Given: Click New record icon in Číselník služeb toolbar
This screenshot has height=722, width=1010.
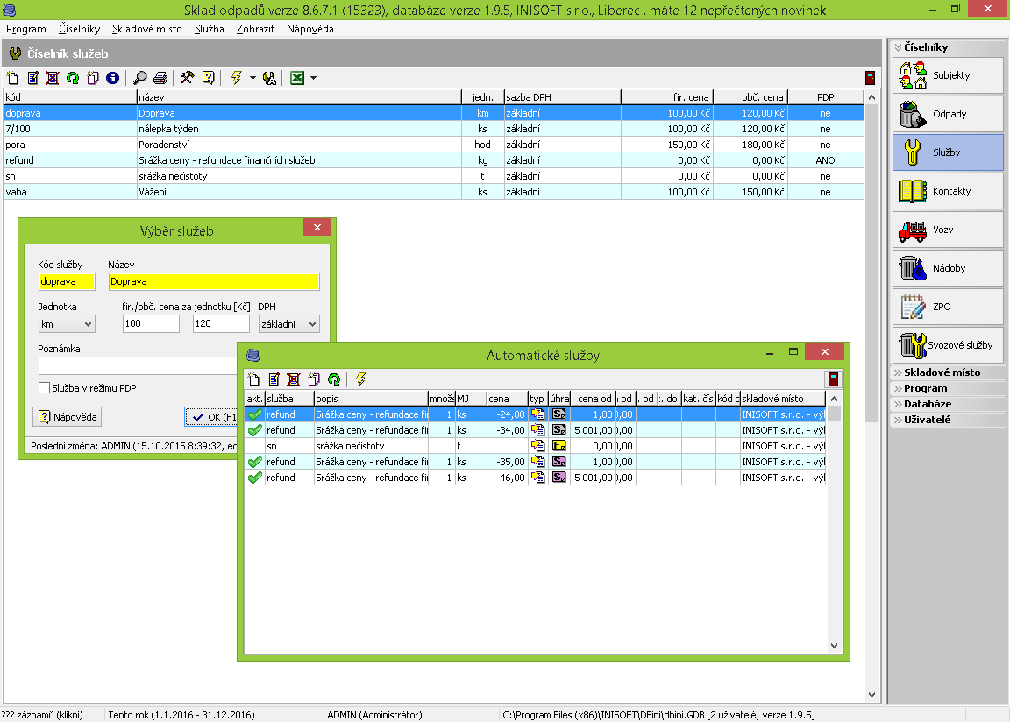Looking at the screenshot, I should pyautogui.click(x=13, y=78).
